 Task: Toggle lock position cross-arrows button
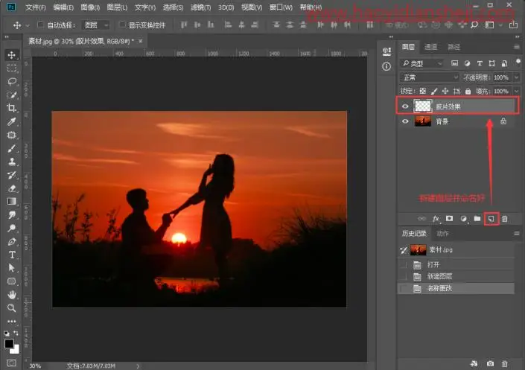coord(445,91)
